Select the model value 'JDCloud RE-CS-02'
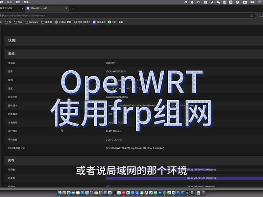 click(116, 71)
